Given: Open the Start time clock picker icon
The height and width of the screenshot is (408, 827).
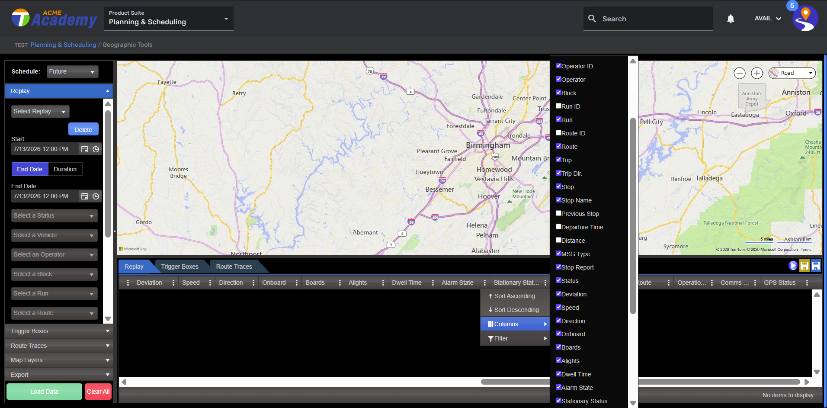Looking at the screenshot, I should (96, 149).
